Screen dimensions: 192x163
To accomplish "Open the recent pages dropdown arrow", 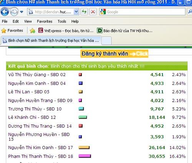I will (22, 12).
